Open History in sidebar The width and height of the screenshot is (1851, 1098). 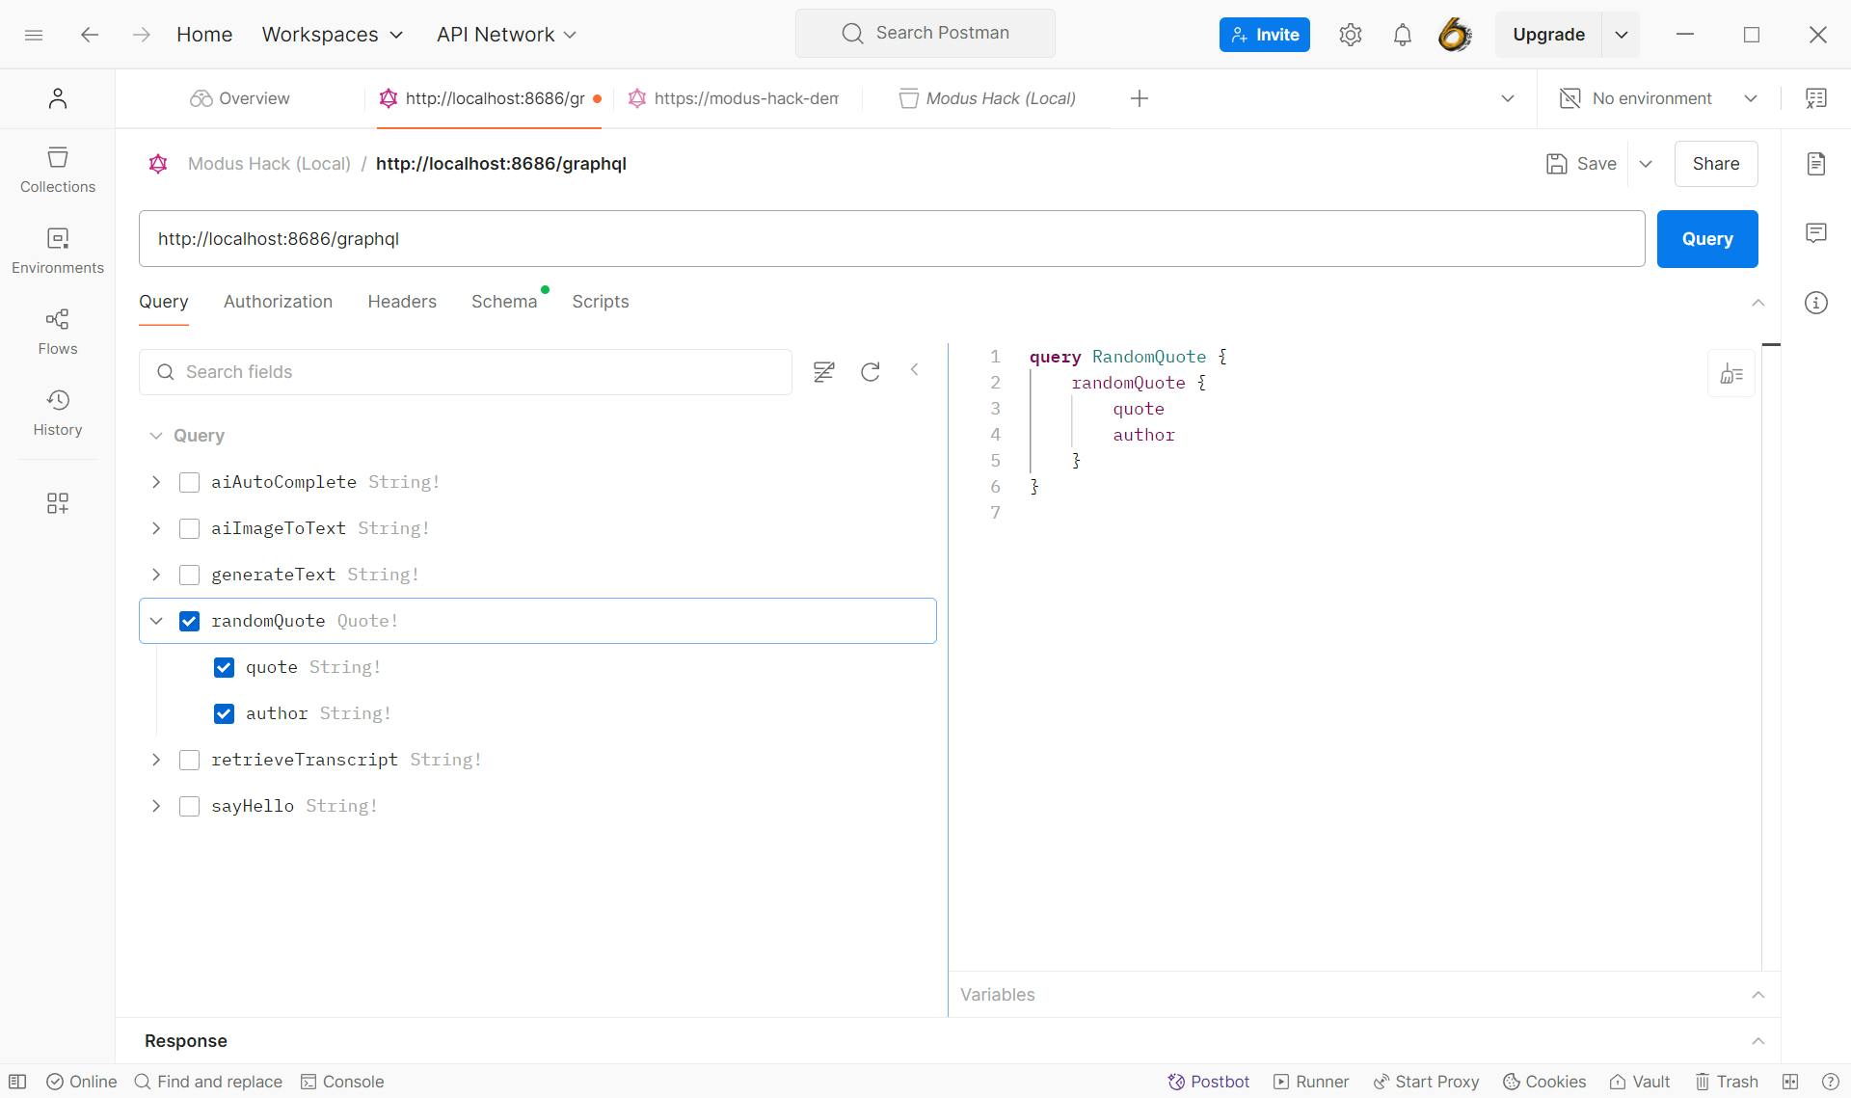[58, 414]
